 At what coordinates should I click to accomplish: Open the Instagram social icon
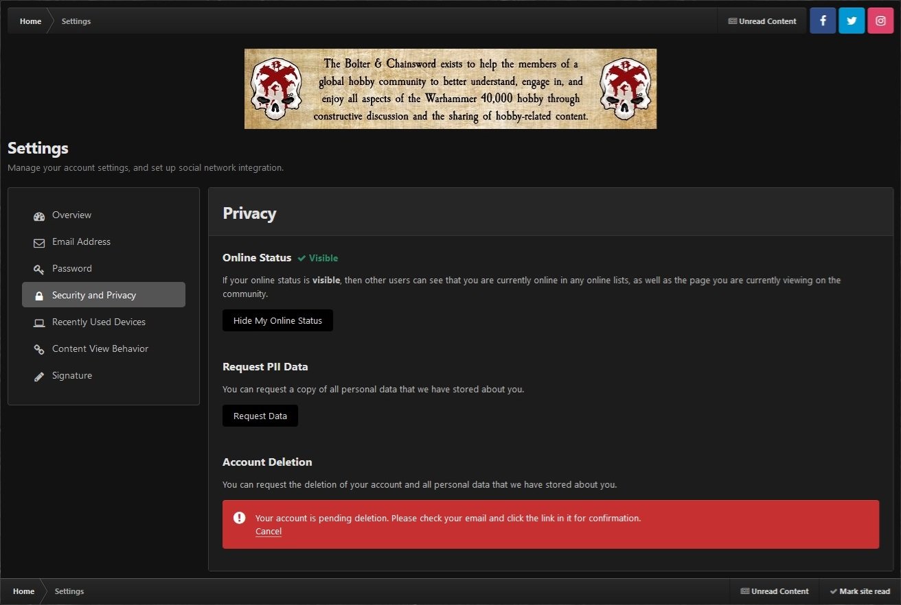(880, 21)
